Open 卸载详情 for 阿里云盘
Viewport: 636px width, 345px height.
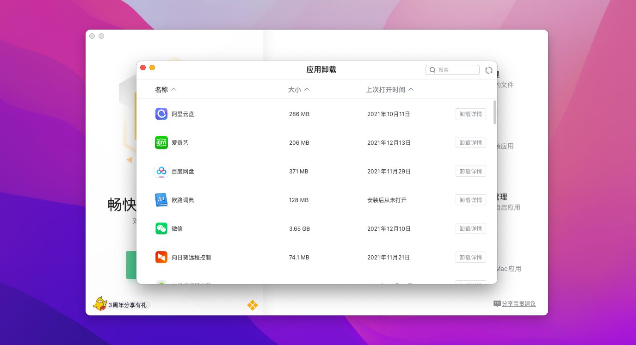click(x=470, y=114)
